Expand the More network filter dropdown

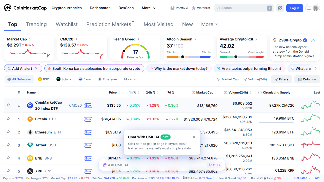130,79
